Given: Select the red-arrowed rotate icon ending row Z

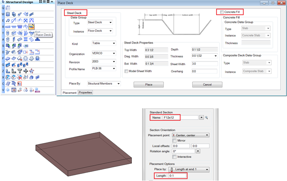Looking at the screenshot, I should pos(32,71).
